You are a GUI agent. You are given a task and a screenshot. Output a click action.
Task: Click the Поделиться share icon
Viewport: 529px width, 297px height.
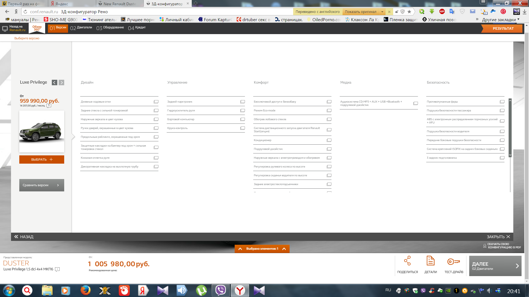coord(407,261)
